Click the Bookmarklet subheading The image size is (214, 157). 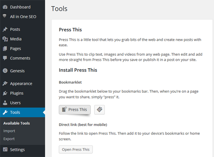70,82
